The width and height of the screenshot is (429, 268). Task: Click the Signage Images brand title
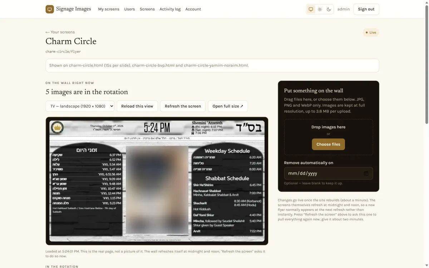tap(74, 9)
